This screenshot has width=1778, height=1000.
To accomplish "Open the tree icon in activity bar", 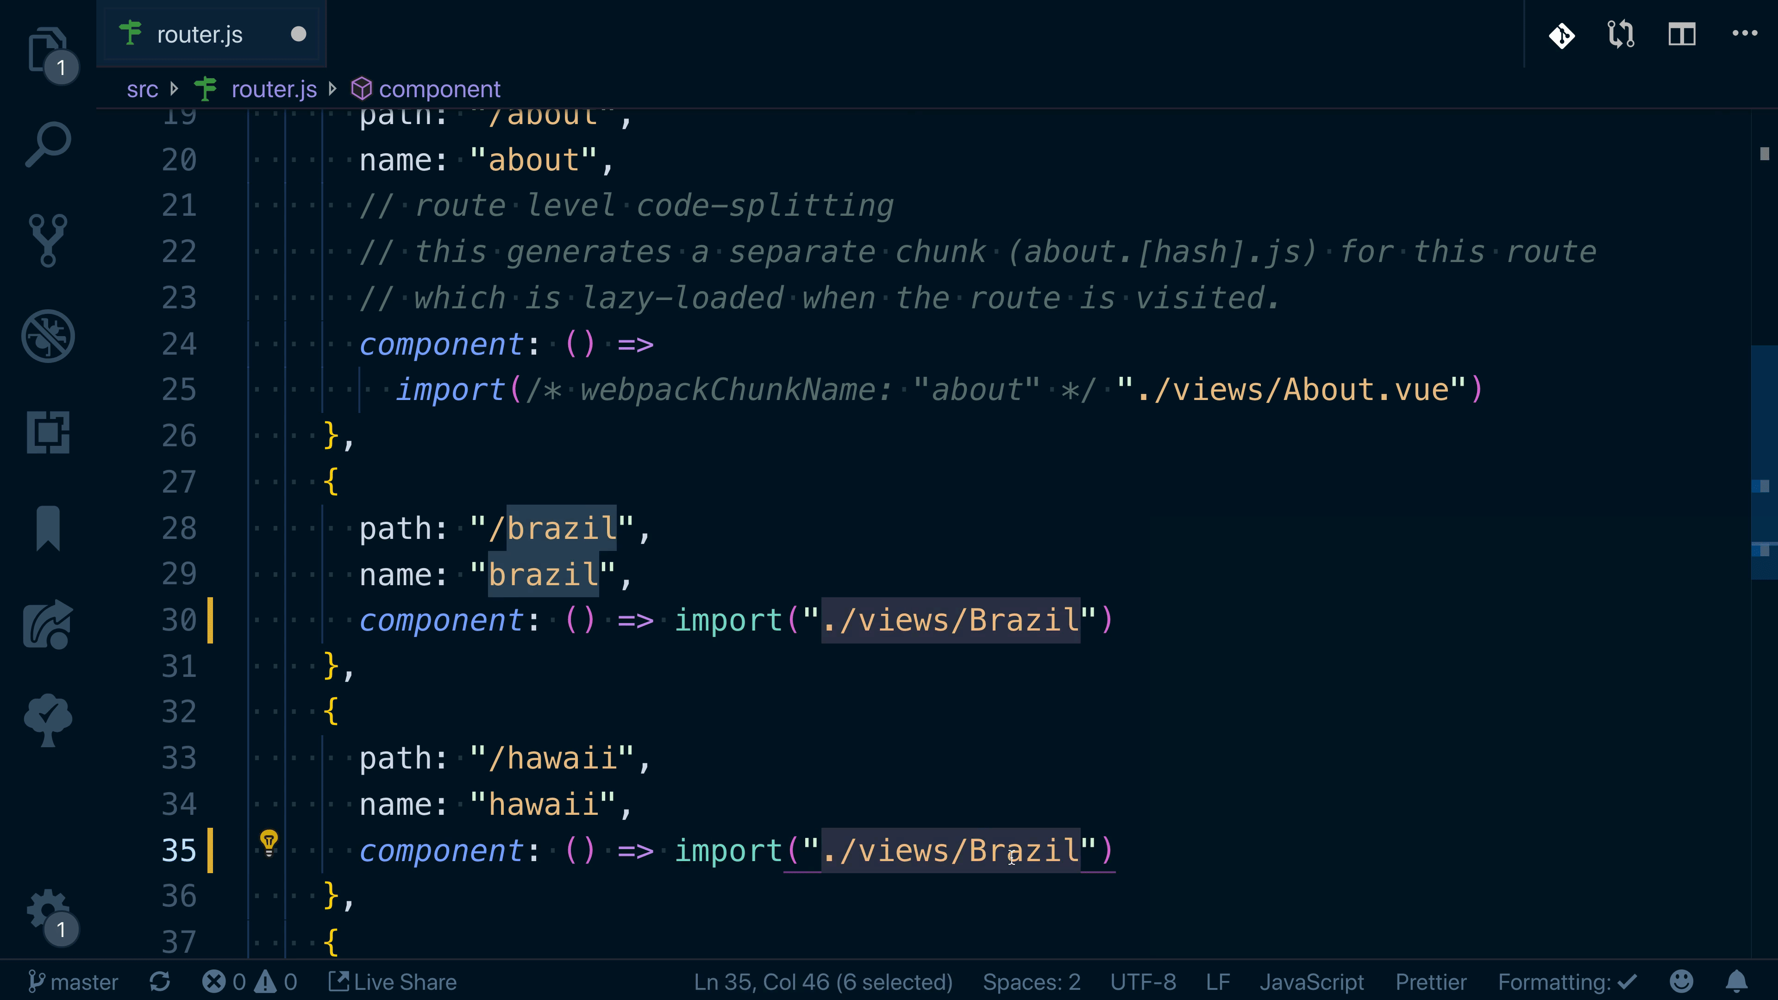I will (x=48, y=720).
